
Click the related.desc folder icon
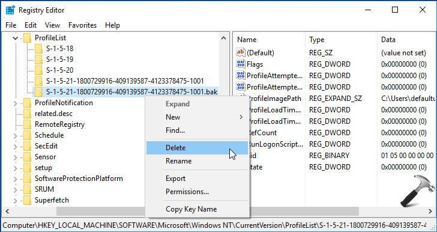[x=28, y=114]
